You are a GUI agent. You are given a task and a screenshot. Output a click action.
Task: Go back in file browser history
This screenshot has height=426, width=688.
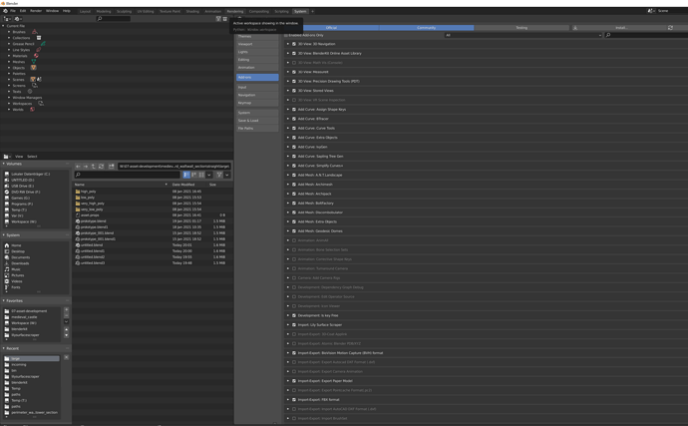pyautogui.click(x=78, y=166)
